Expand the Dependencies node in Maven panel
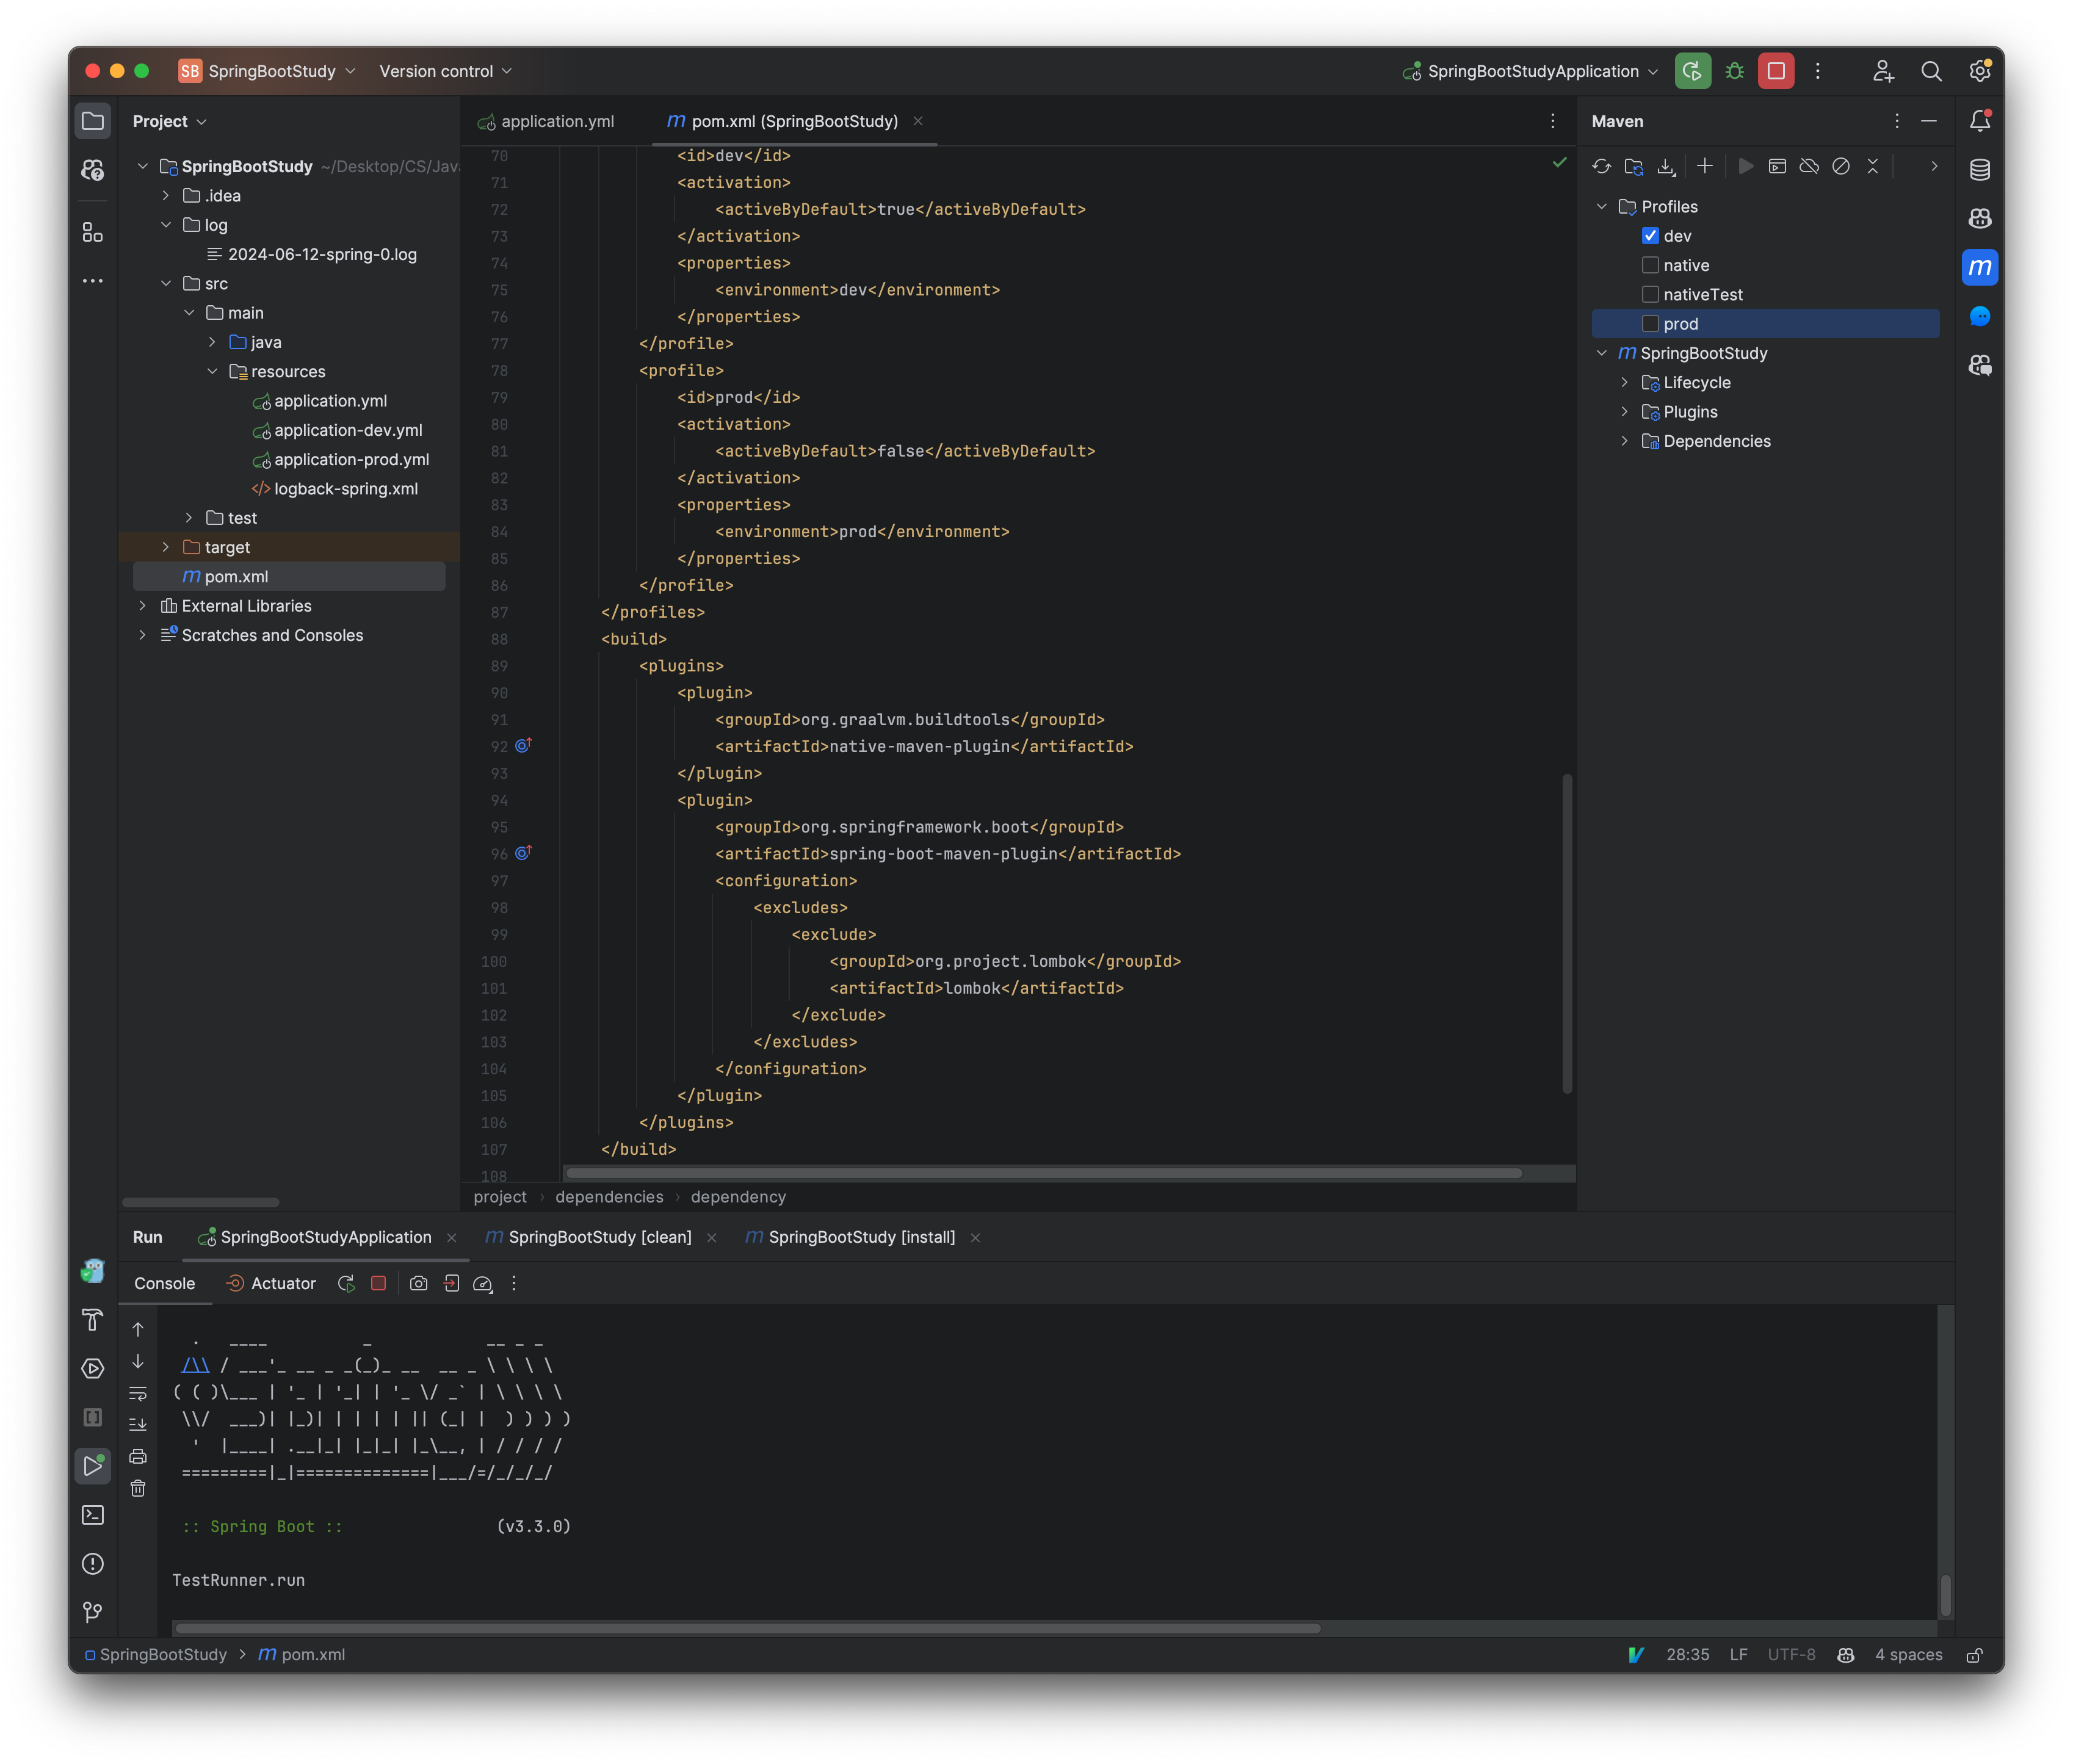The height and width of the screenshot is (1764, 2073). (1626, 440)
